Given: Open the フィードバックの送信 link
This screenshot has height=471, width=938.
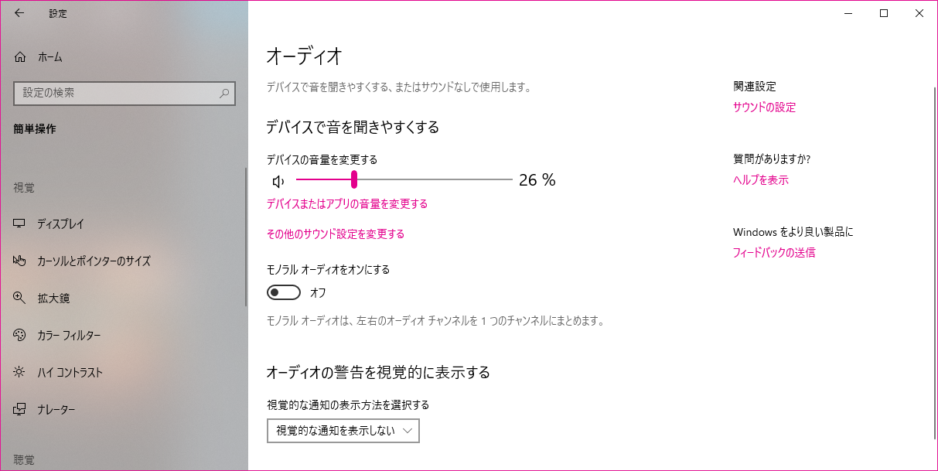Looking at the screenshot, I should point(773,253).
